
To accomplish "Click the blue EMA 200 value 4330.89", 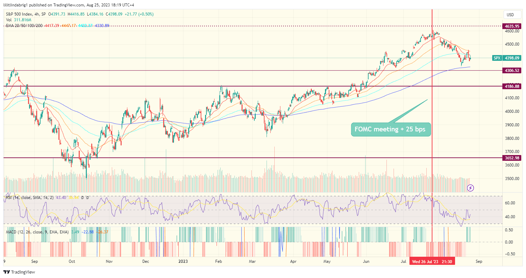I will tap(102, 26).
